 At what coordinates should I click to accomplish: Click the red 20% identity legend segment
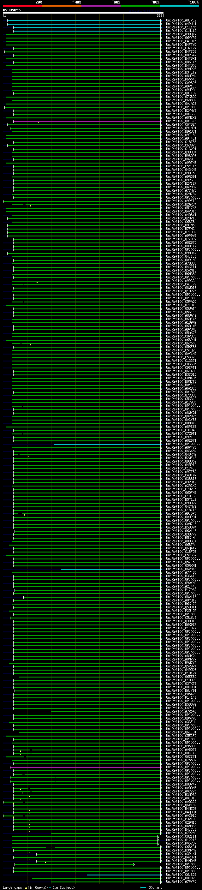pyautogui.click(x=22, y=6)
